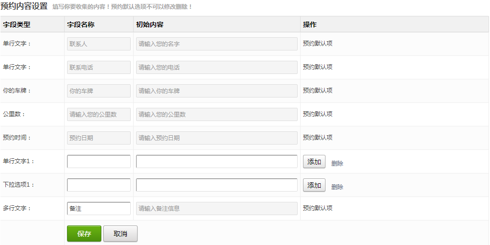Image resolution: width=490 pixels, height=245 pixels.
Task: Click the 备注 field name input
Action: point(99,209)
